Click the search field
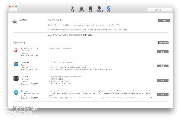Screen dimensions: 181x120 [159, 10]
